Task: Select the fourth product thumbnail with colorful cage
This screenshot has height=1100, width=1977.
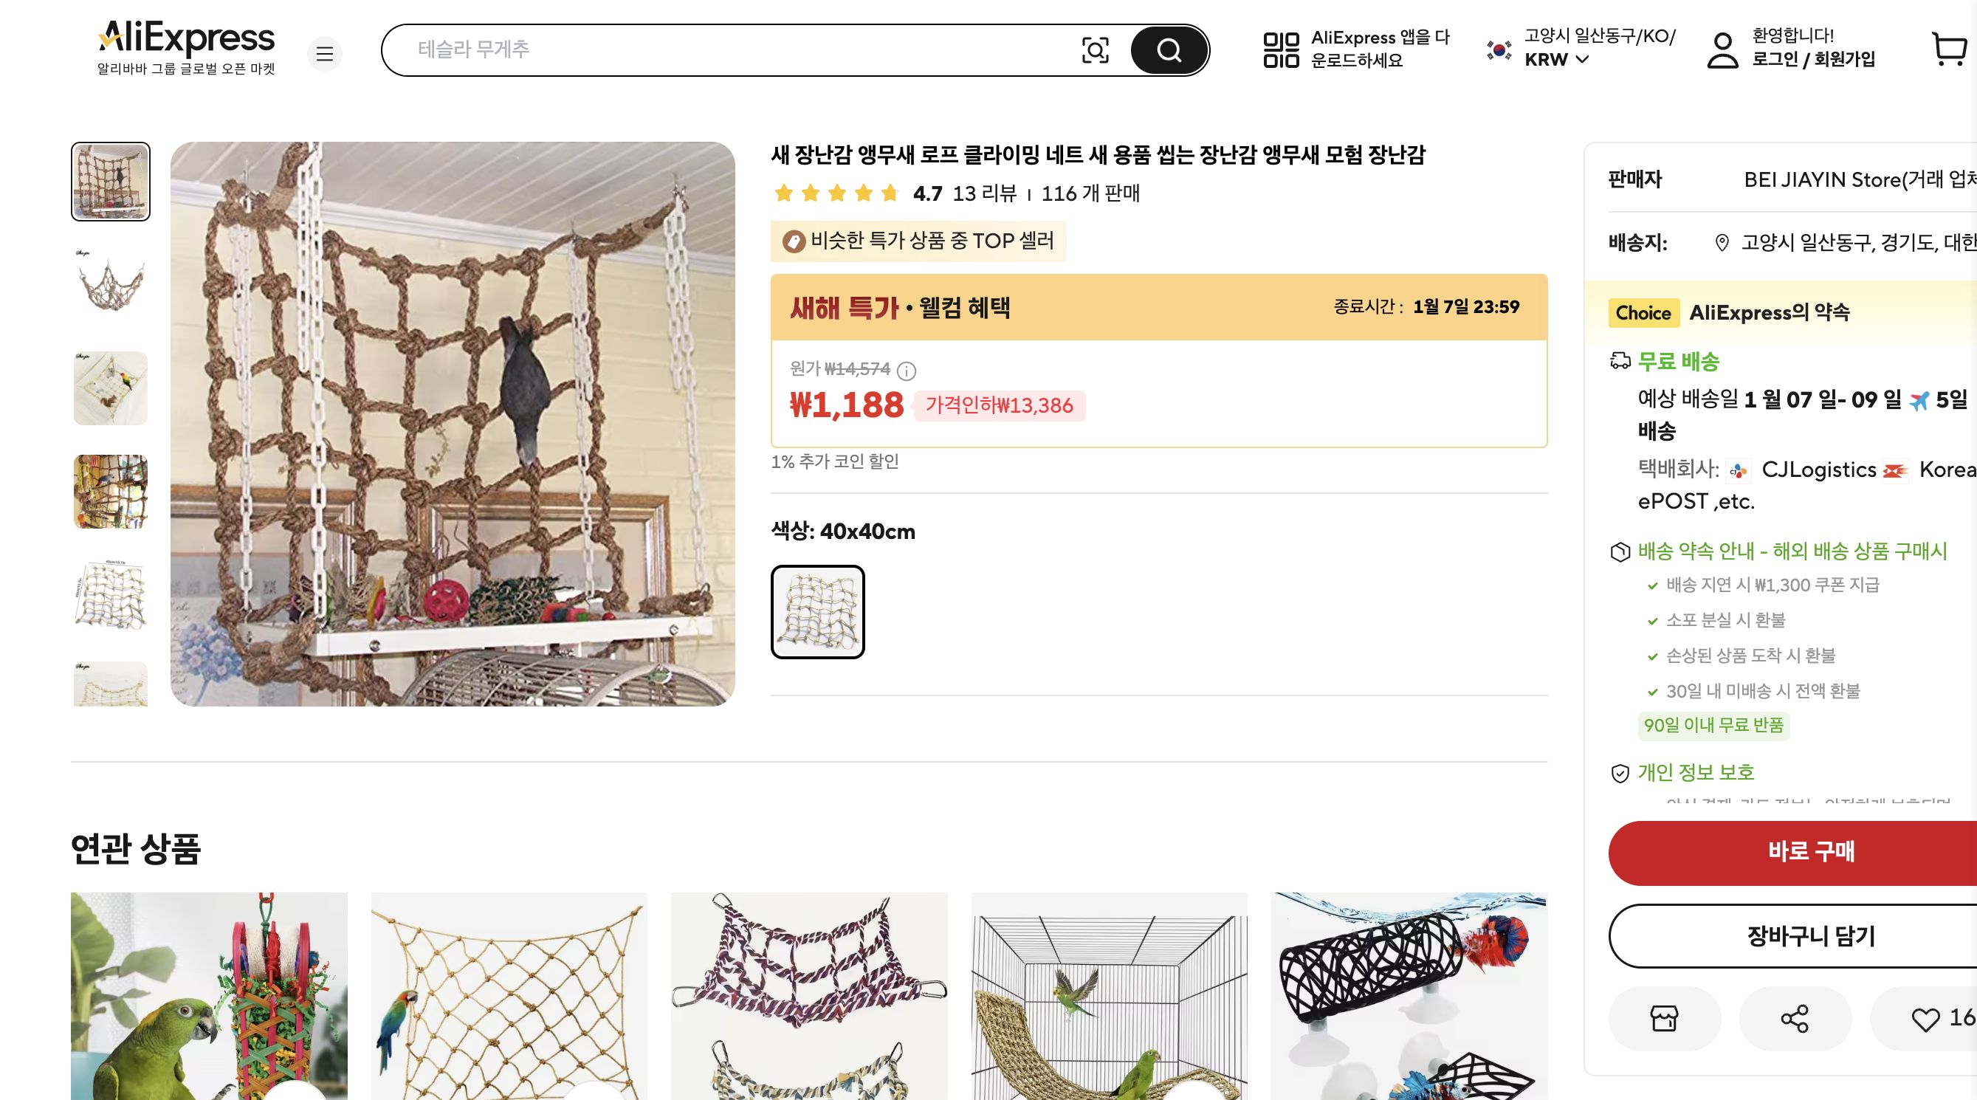Action: (x=111, y=491)
